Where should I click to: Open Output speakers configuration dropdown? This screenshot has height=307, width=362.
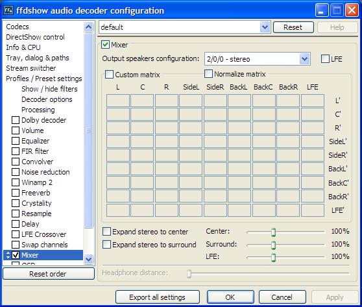304,59
